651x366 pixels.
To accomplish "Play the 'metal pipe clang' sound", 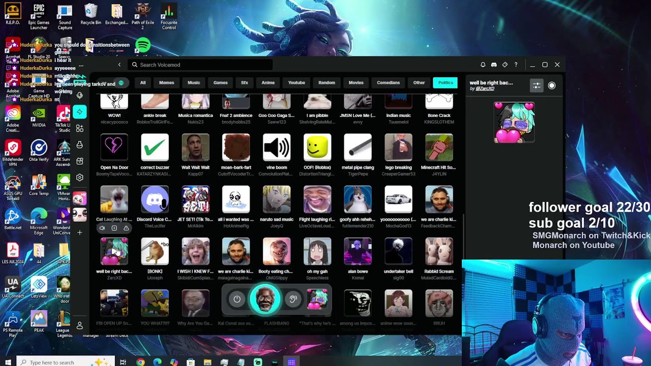I will [358, 147].
